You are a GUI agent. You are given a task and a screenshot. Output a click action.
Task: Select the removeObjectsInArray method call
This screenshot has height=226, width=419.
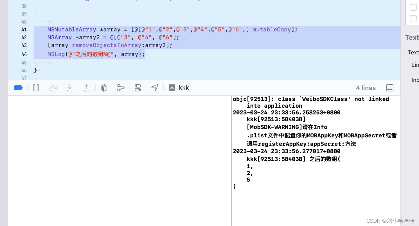(107, 45)
